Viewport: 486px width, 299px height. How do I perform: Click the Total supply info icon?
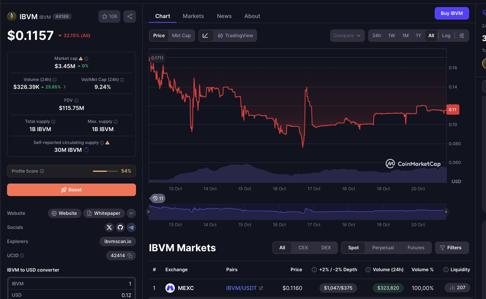pos(53,122)
